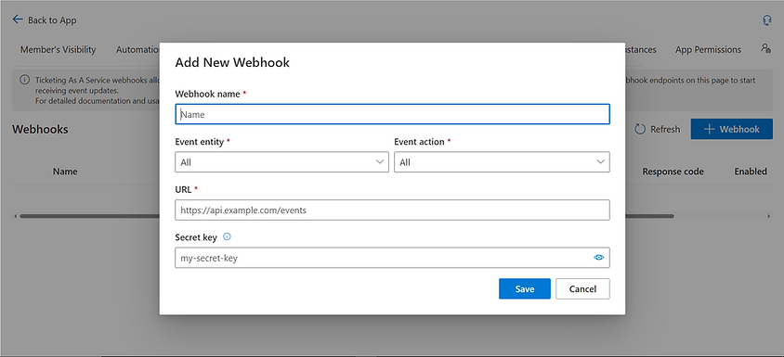Click into the Webhook name field
This screenshot has width=784, height=357.
392,114
